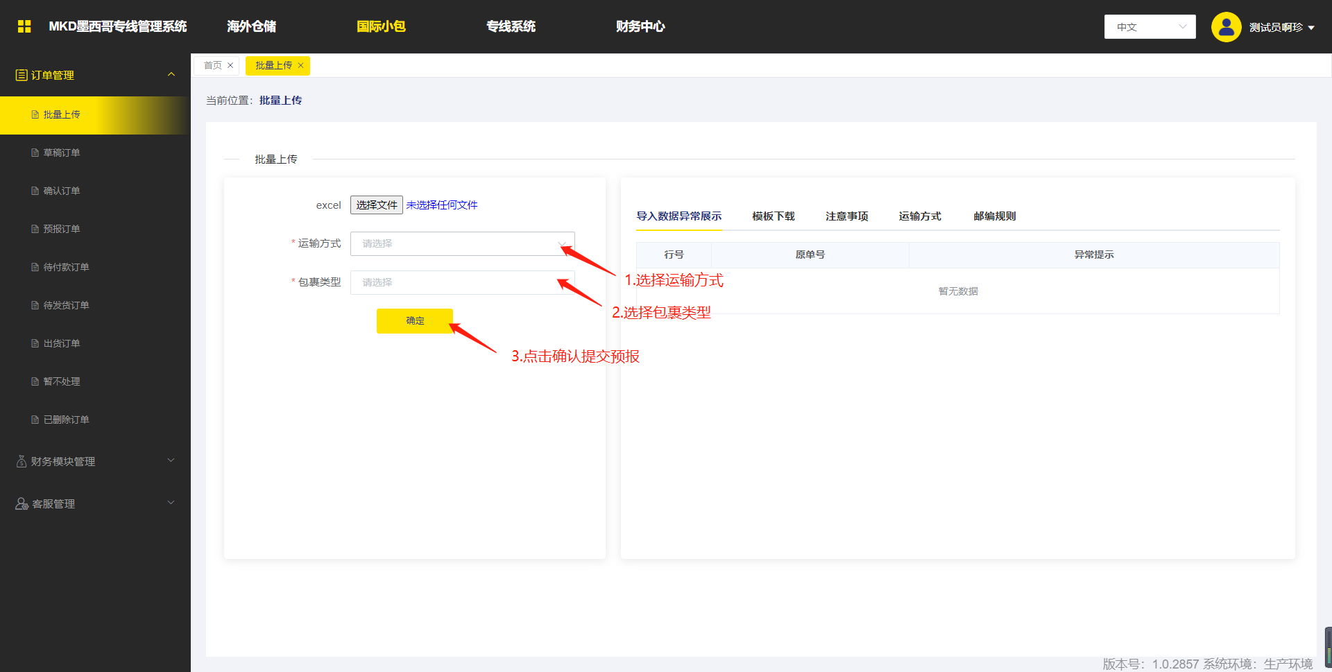Click the 客服管理 person icon
The width and height of the screenshot is (1332, 672).
22,503
